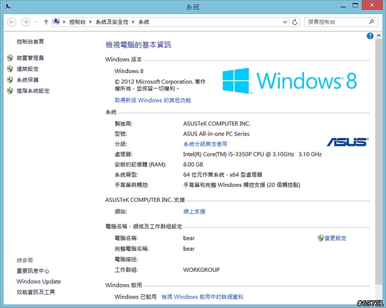Go forward with the forward arrow button

pos(25,22)
